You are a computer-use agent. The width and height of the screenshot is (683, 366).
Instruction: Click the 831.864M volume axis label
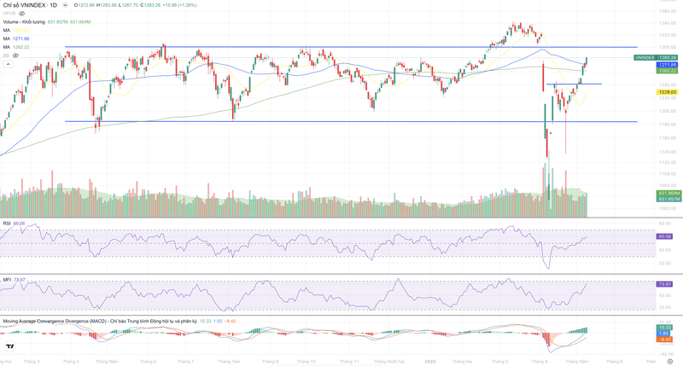pyautogui.click(x=668, y=193)
